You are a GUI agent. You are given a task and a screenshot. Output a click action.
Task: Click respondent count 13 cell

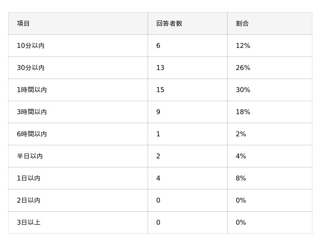tap(160, 68)
